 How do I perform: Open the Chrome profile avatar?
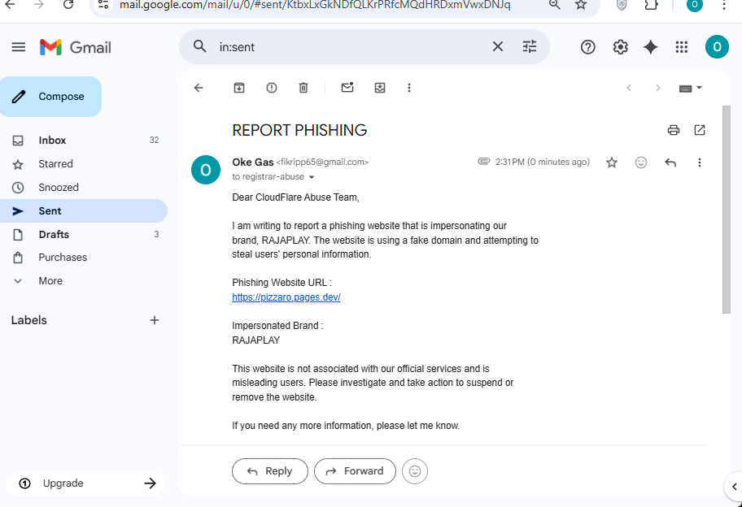[x=695, y=5]
